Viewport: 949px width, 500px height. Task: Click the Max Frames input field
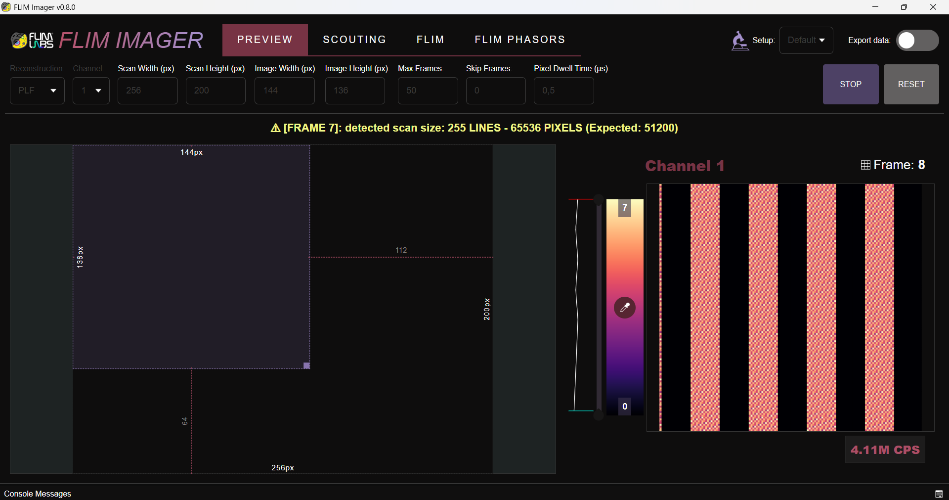tap(428, 91)
